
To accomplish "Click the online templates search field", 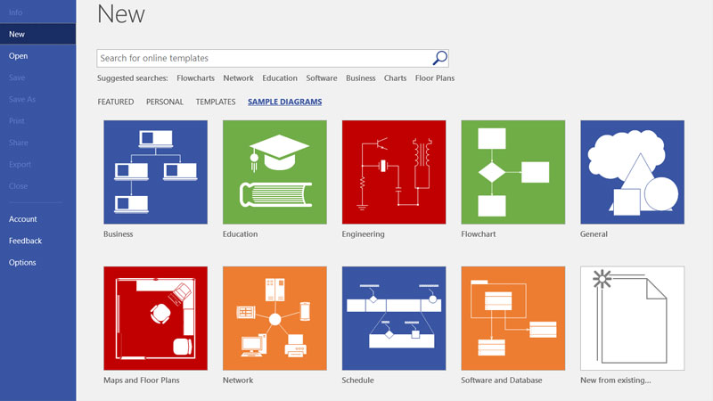I will pyautogui.click(x=263, y=59).
